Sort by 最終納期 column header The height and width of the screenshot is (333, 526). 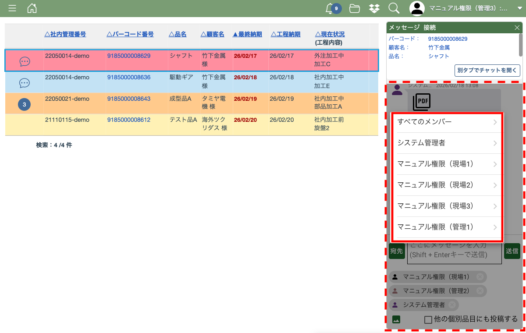click(247, 34)
